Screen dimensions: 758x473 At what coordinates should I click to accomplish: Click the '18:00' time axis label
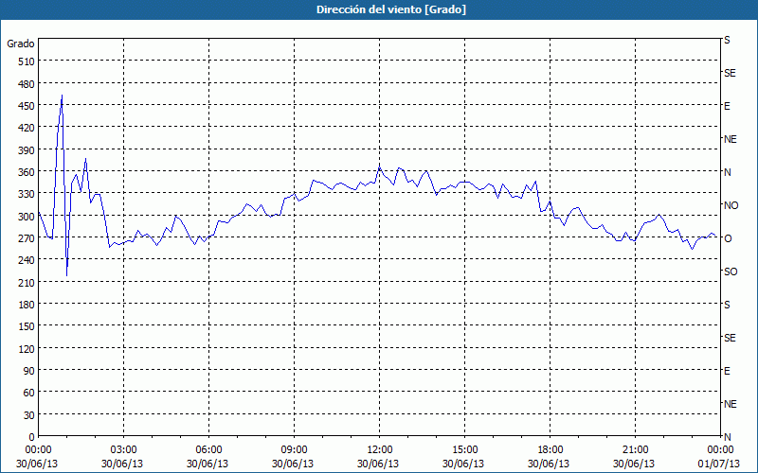(x=550, y=450)
